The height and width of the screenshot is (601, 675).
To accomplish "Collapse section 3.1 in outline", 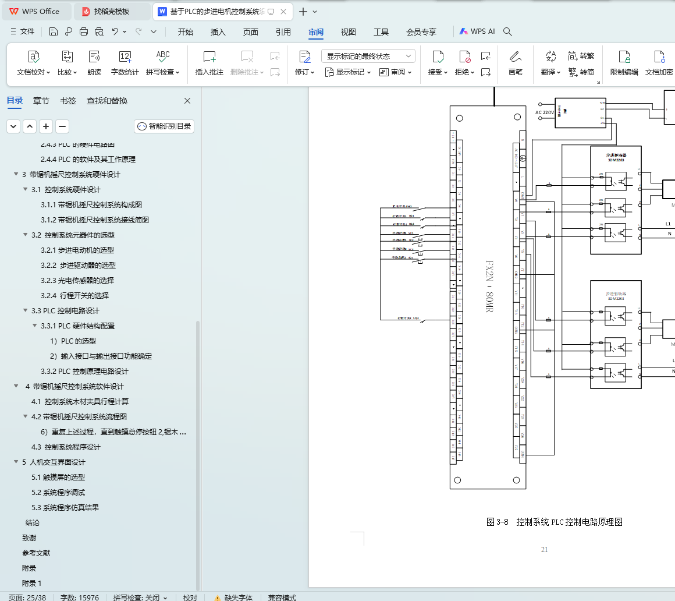I will (26, 189).
